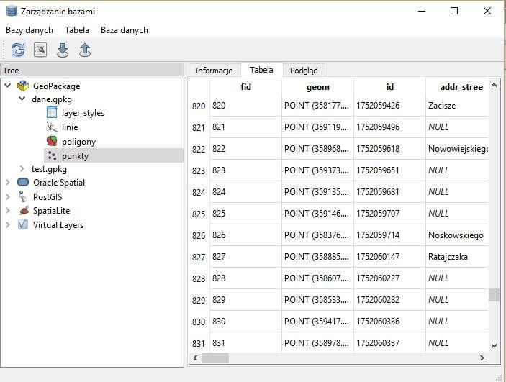Viewport: 506px width, 382px height.
Task: Click the horizontal scrollbar right arrow
Action: 482,358
